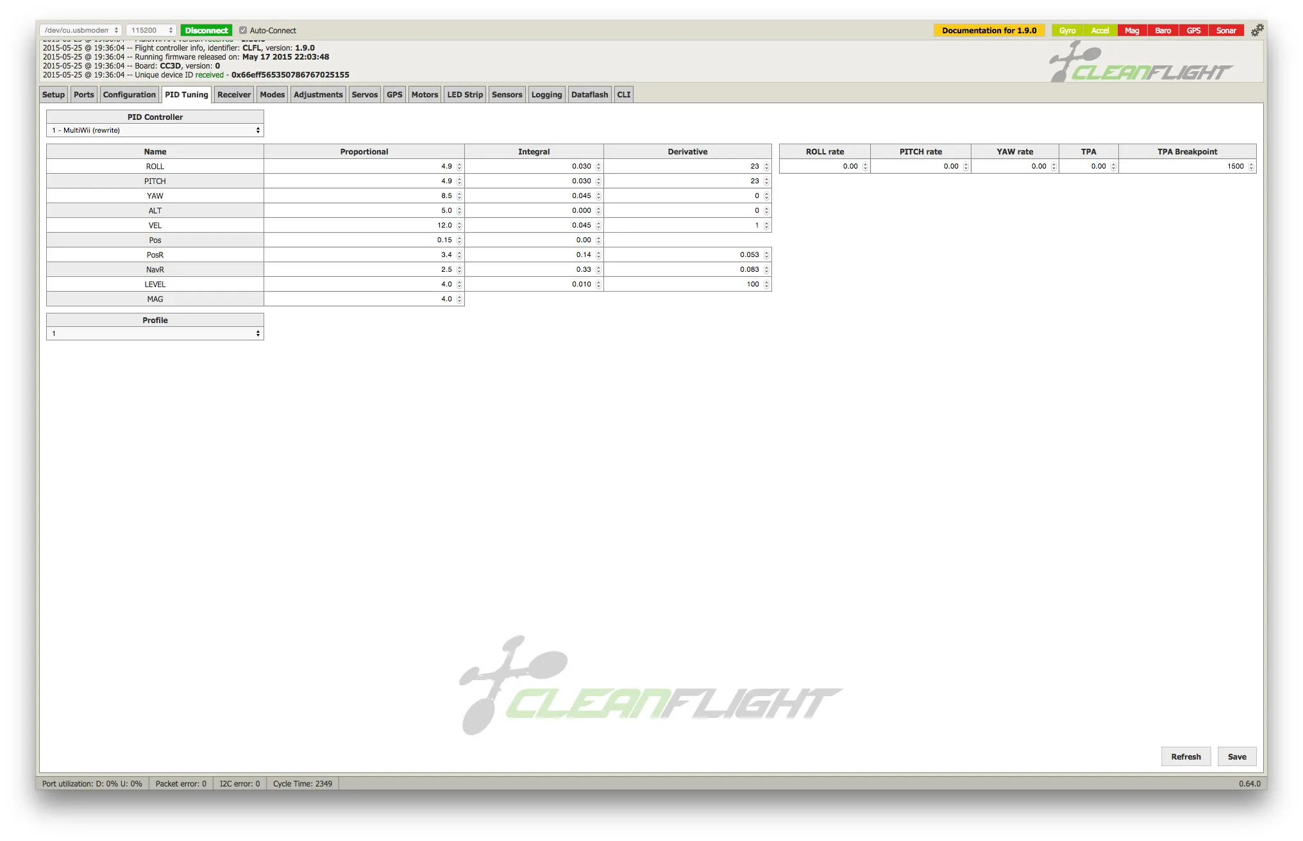The width and height of the screenshot is (1303, 841).
Task: Open the options gear icon
Action: pos(1257,30)
